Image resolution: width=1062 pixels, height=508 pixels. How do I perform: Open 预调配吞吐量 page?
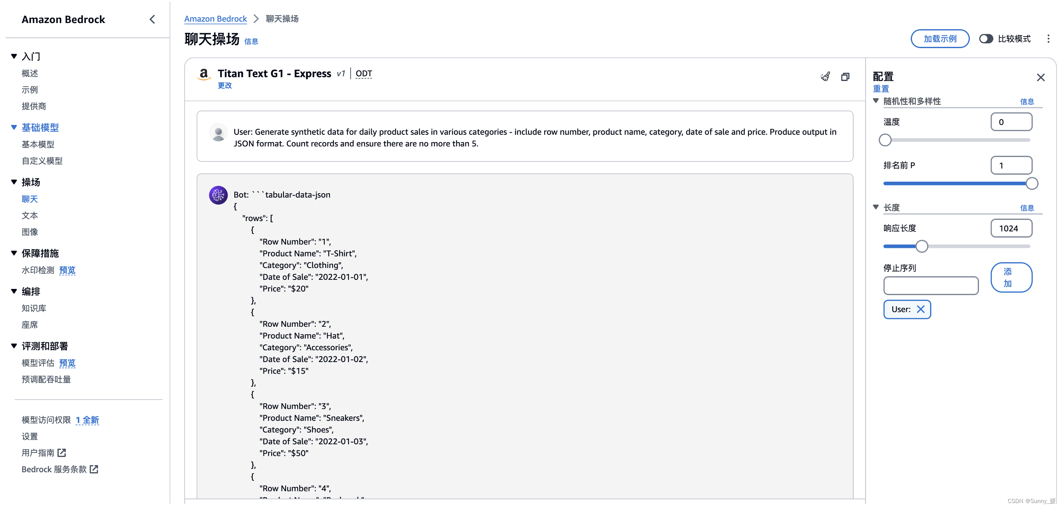pyautogui.click(x=46, y=379)
